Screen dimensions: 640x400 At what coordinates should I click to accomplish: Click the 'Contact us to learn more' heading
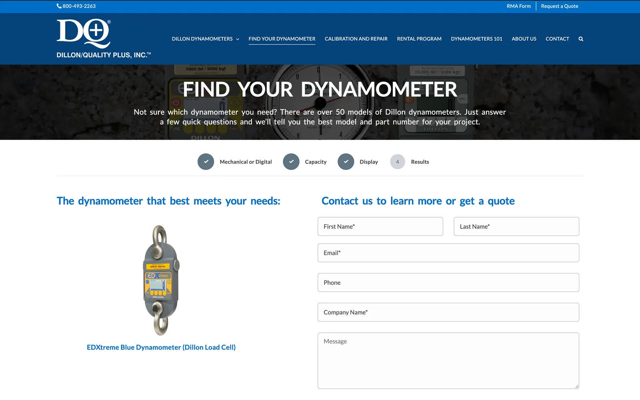[x=418, y=201]
